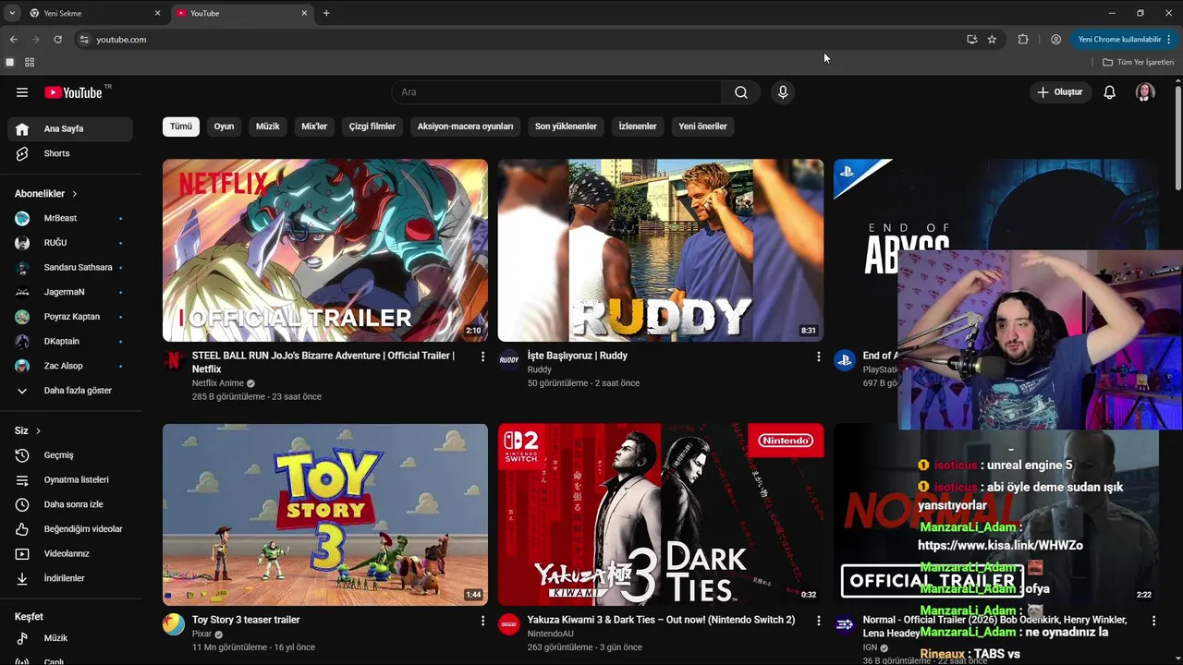Select the Müzik filter chip
The height and width of the screenshot is (665, 1183).
pyautogui.click(x=268, y=127)
